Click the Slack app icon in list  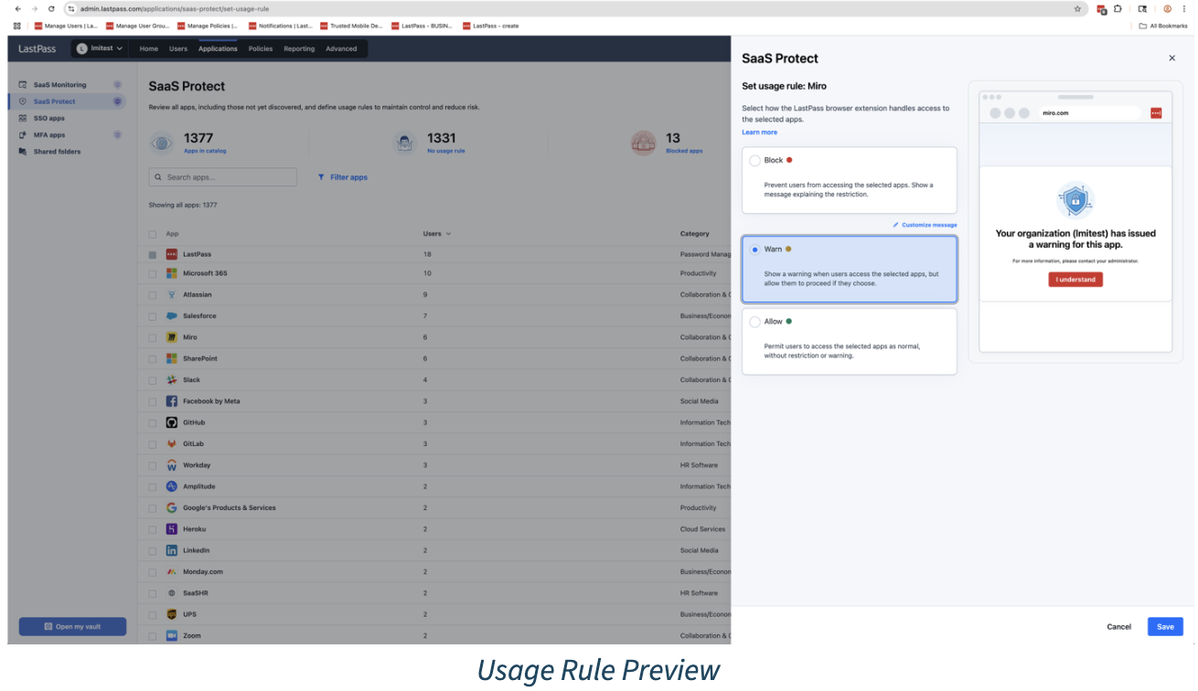pyautogui.click(x=171, y=380)
